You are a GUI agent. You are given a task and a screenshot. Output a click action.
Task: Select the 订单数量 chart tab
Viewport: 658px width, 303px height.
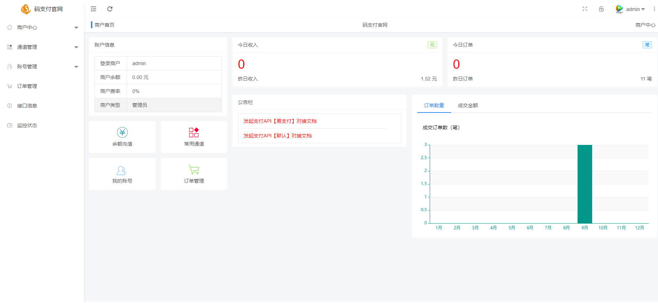coord(434,105)
